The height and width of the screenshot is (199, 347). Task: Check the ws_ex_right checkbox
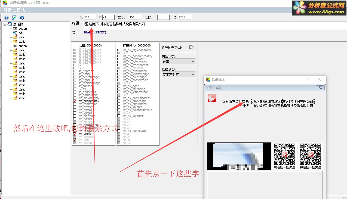(119, 86)
